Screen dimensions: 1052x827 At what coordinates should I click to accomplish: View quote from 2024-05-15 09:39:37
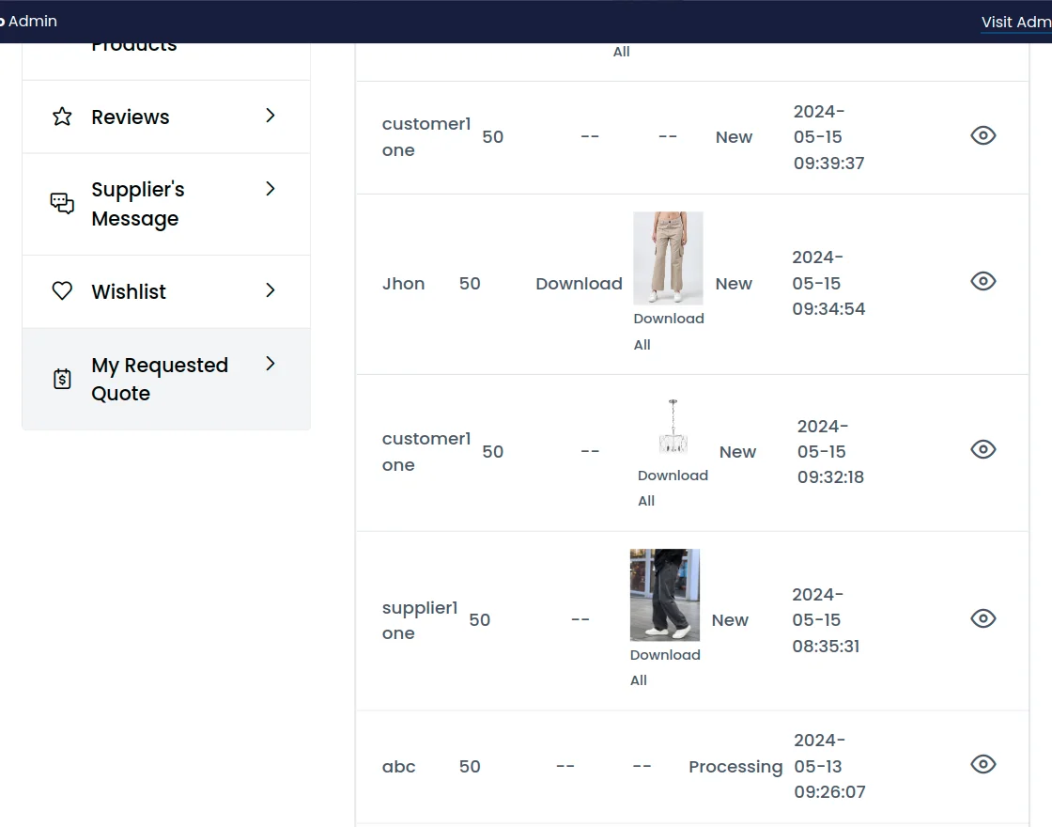982,135
